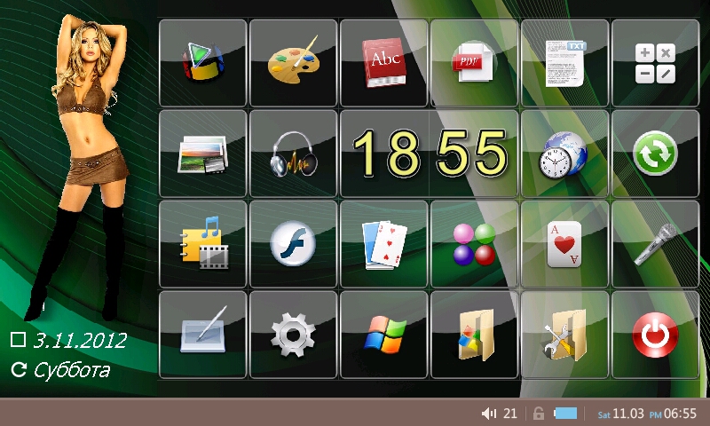Open the ace of hearts card game
The image size is (710, 426).
coord(564,244)
